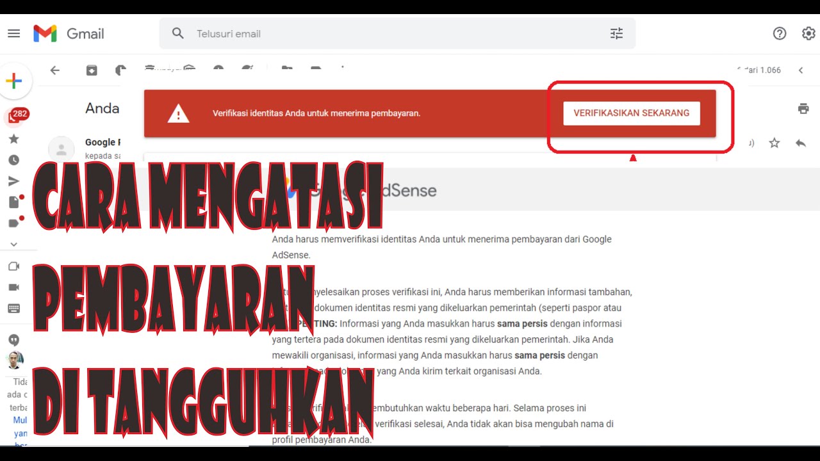Viewport: 820px width, 461px height.
Task: Open the search filter options
Action: click(x=616, y=33)
